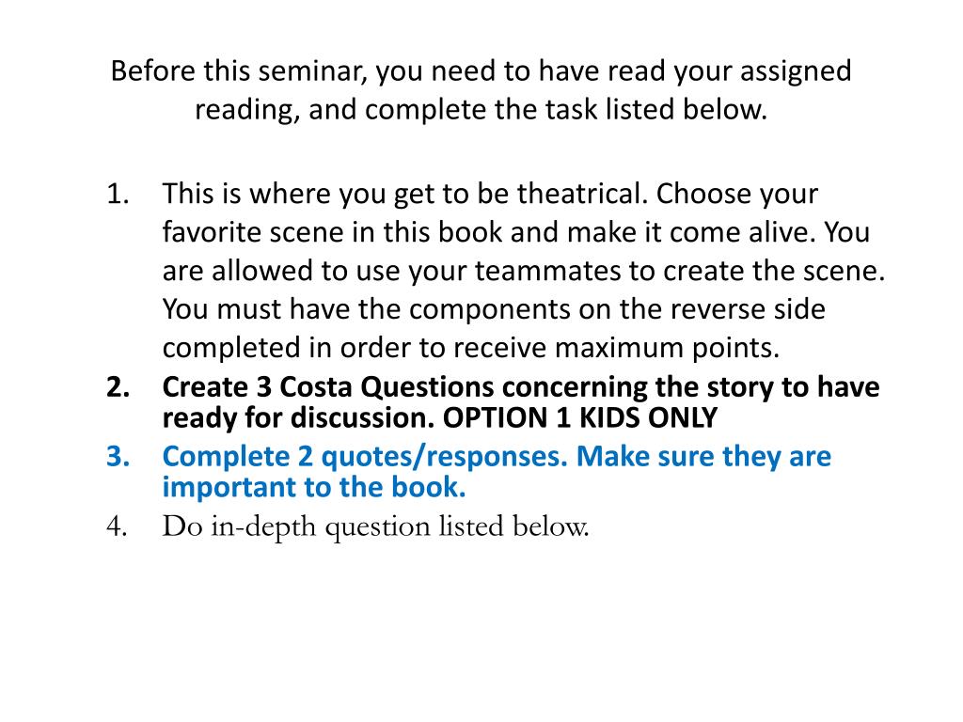
Task: Click 'Do in-depth question listed below' text
Action: point(375,527)
